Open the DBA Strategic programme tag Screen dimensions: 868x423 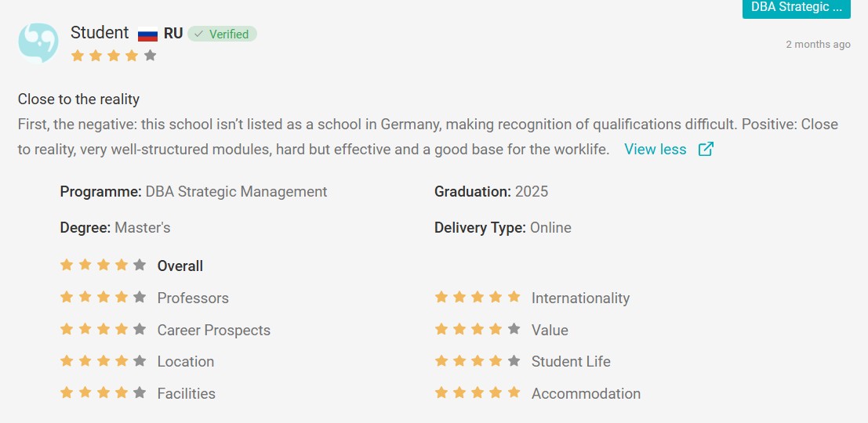click(796, 8)
